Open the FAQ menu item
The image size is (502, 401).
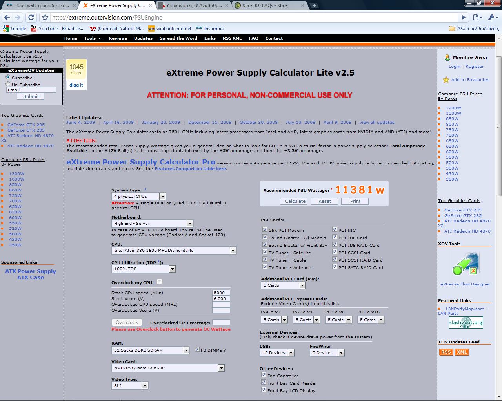[253, 38]
